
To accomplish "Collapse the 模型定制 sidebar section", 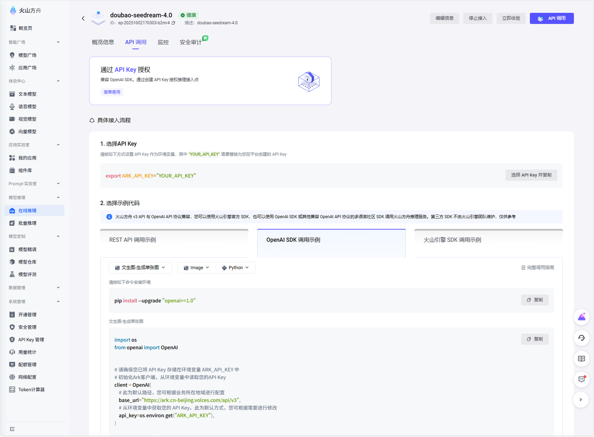I will 58,236.
